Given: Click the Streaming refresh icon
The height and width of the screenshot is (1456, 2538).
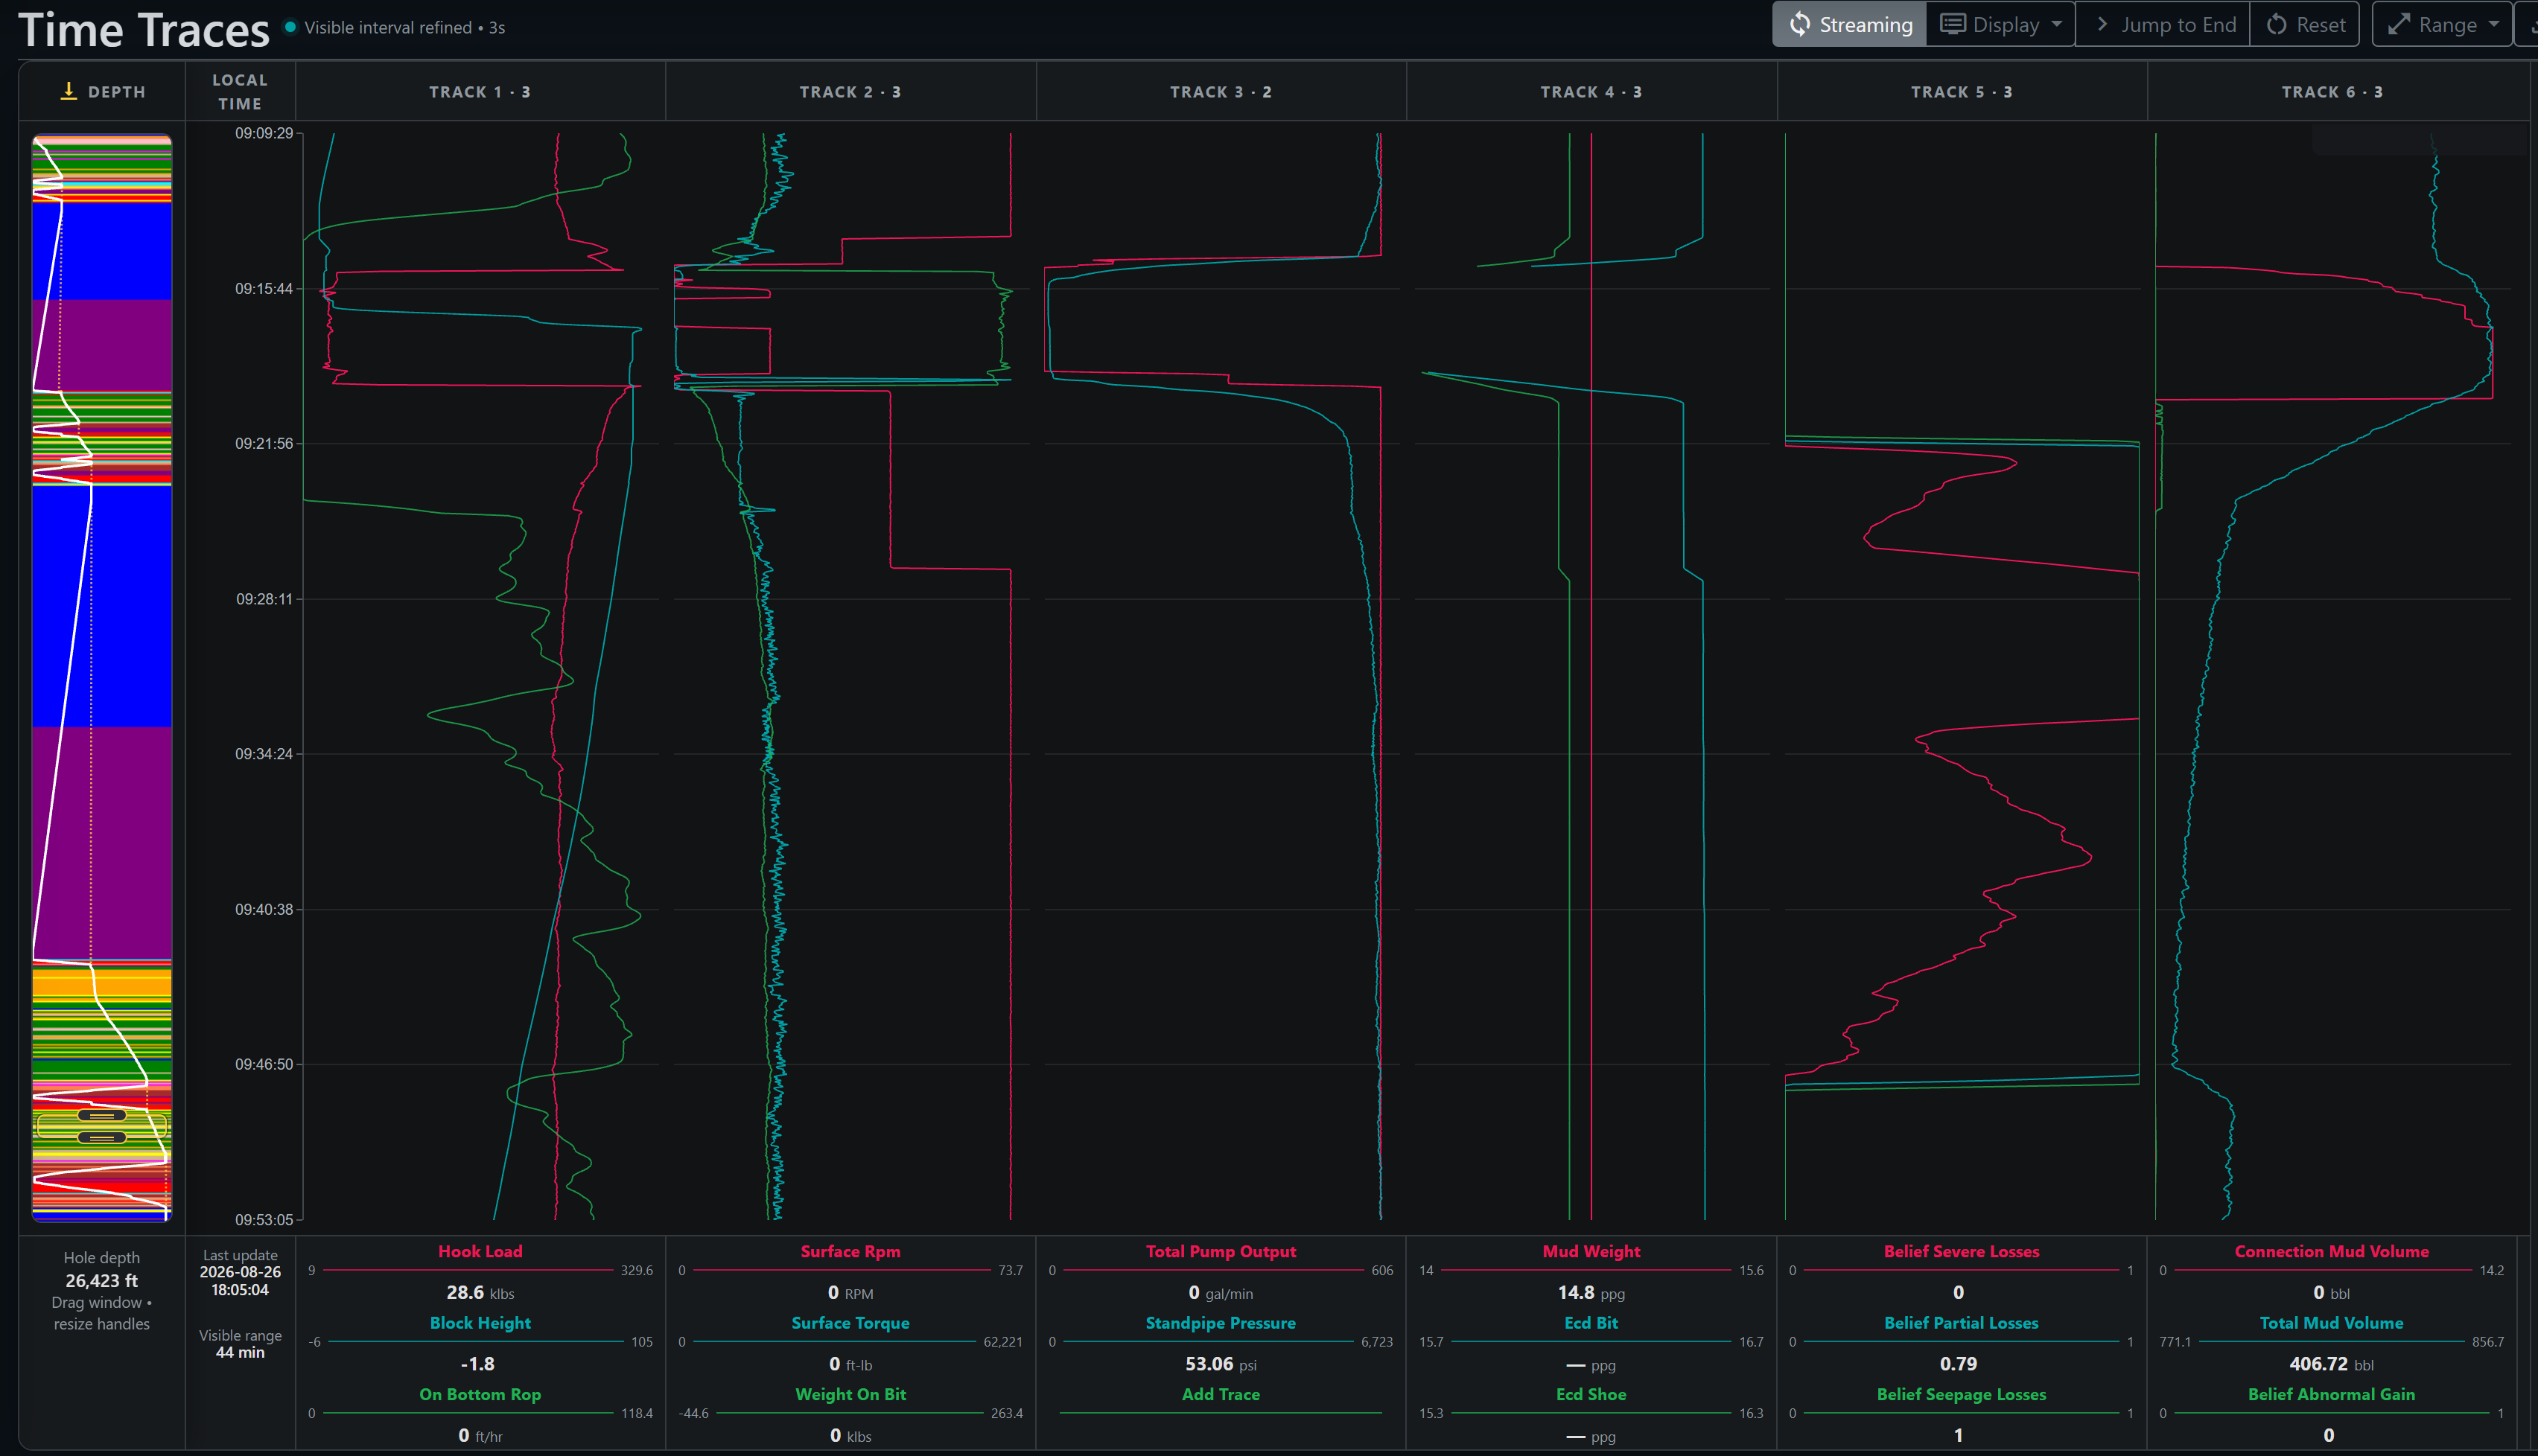Looking at the screenshot, I should coord(1798,25).
